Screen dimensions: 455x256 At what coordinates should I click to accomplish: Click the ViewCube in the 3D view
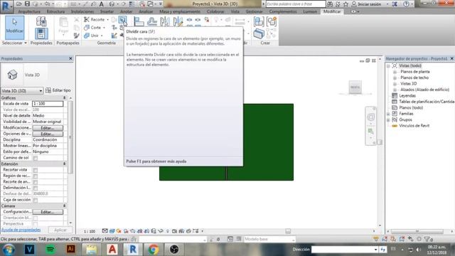(355, 87)
